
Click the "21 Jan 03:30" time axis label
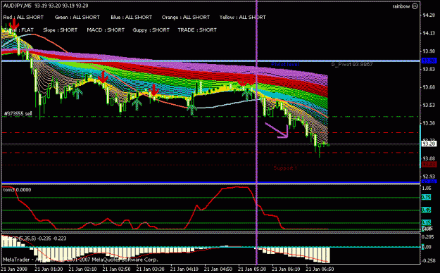click(x=151, y=269)
